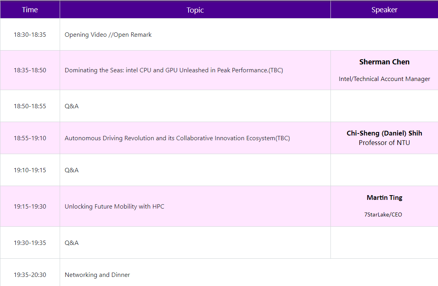This screenshot has height=286, width=438.
Task: Click the Autonomous Driving Revolution topic
Action: pyautogui.click(x=177, y=138)
